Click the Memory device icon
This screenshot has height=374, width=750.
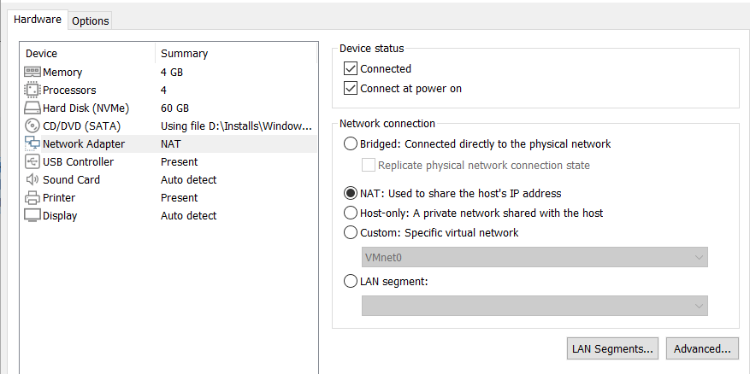click(32, 73)
